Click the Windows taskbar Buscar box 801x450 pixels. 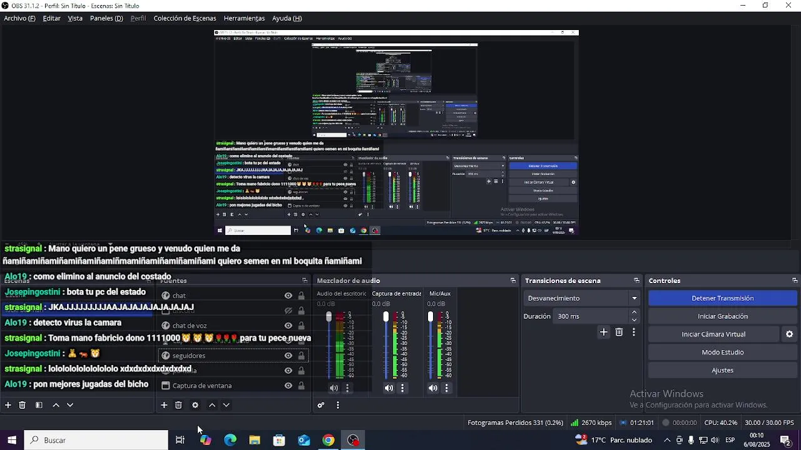coord(96,440)
